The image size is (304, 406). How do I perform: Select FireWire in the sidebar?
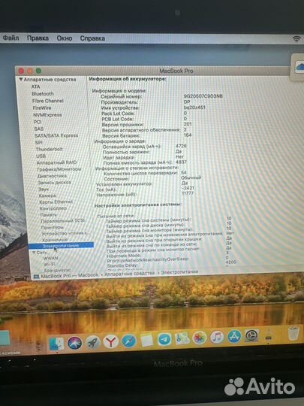click(42, 108)
